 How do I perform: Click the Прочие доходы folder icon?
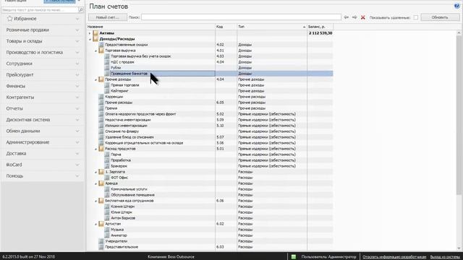tap(101, 79)
